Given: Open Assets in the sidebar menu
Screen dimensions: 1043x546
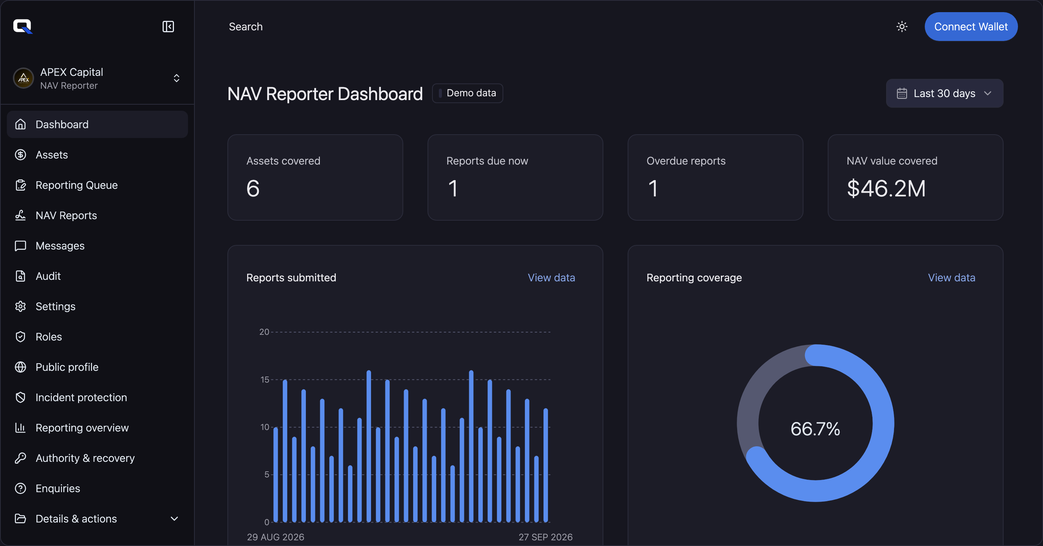Looking at the screenshot, I should (97, 155).
